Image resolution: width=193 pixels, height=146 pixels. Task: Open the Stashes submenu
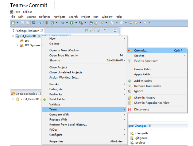157,56
